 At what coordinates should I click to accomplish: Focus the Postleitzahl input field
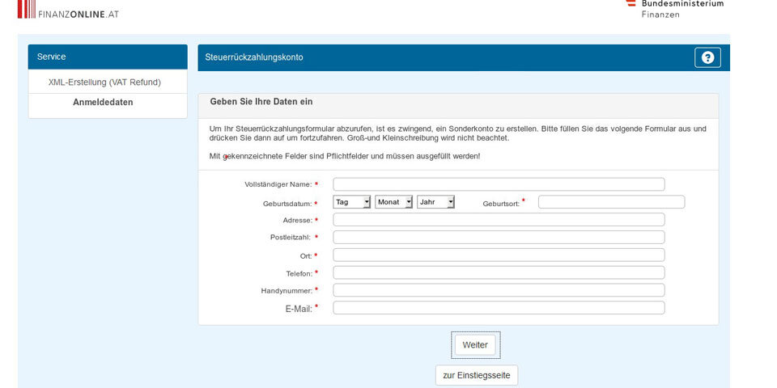pos(499,237)
